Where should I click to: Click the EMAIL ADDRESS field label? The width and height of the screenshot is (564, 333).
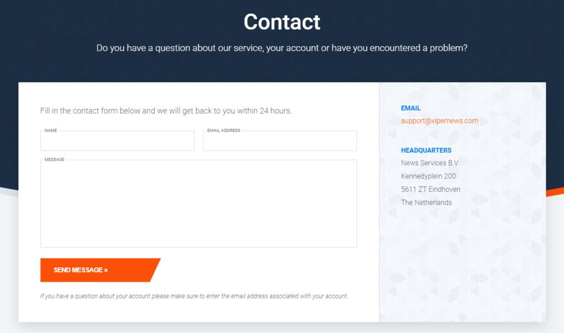(x=224, y=130)
